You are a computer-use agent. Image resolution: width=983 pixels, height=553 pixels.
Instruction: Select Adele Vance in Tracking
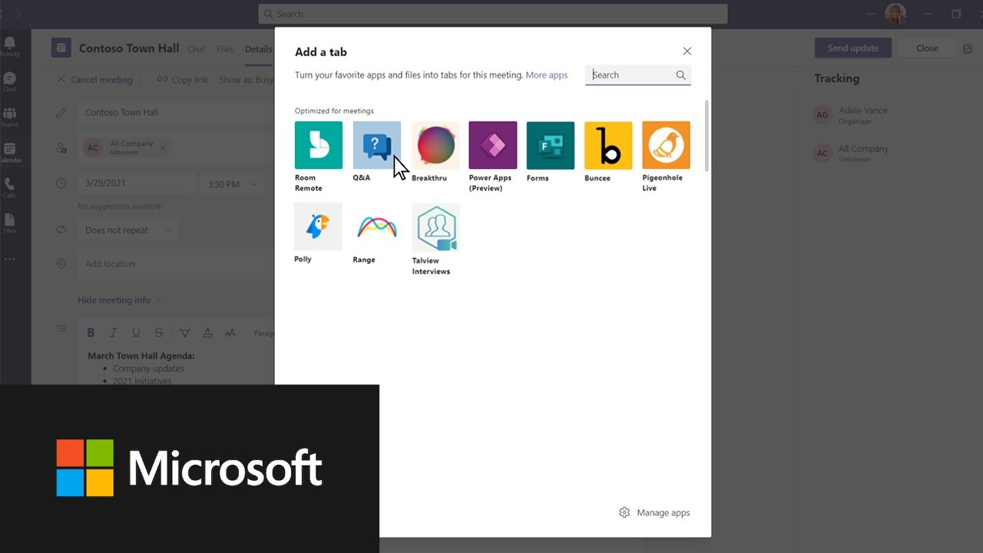tap(851, 115)
